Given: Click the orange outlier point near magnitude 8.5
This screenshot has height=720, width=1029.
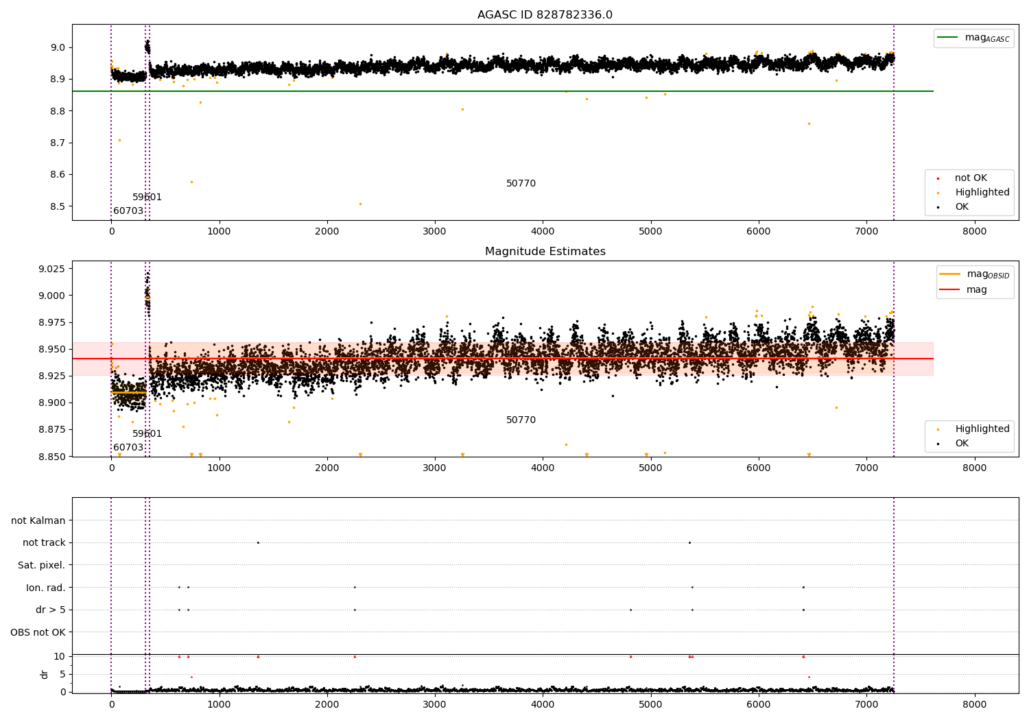Looking at the screenshot, I should tap(360, 204).
